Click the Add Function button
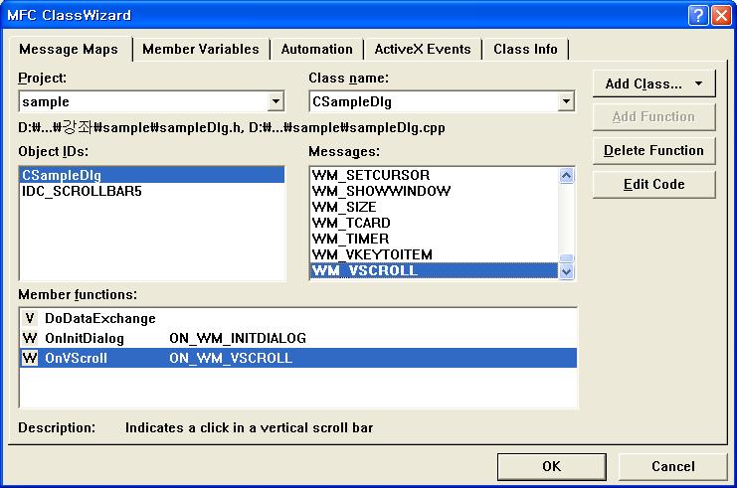The image size is (737, 488). (653, 117)
